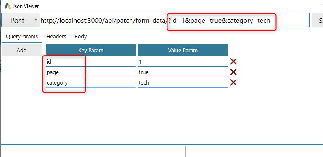This screenshot has width=323, height=157.
Task: Focus the key field containing id
Action: click(x=91, y=61)
